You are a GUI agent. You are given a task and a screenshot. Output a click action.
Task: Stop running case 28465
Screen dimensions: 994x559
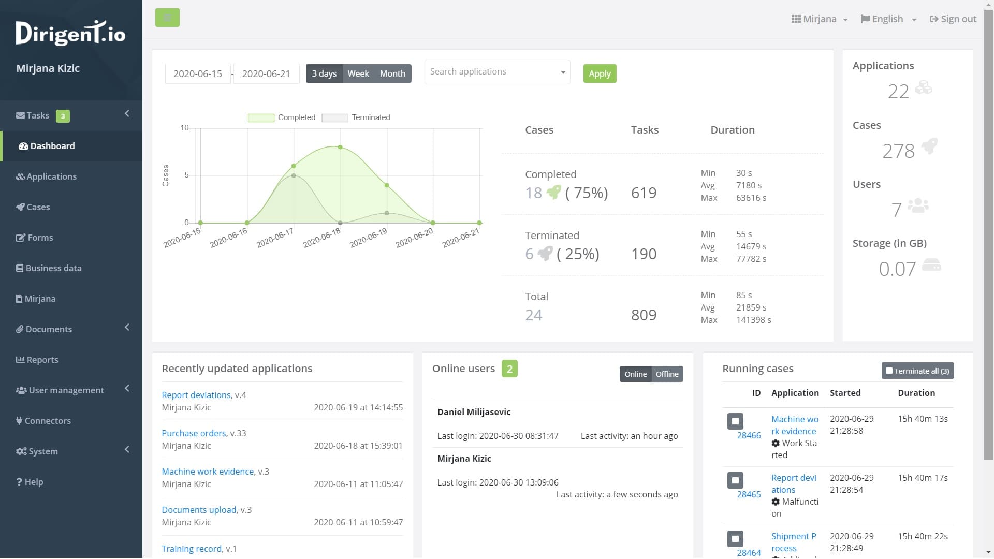[735, 480]
